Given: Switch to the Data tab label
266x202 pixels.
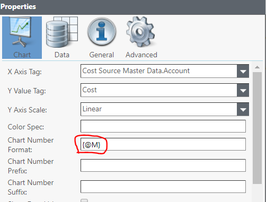Looking at the screenshot, I should tap(62, 55).
